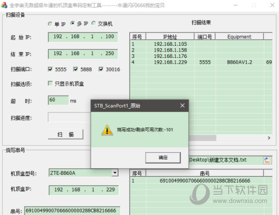Viewport: 279px width, 215px height.
Task: Click the 序号 column header in scan results
Action: [138, 37]
